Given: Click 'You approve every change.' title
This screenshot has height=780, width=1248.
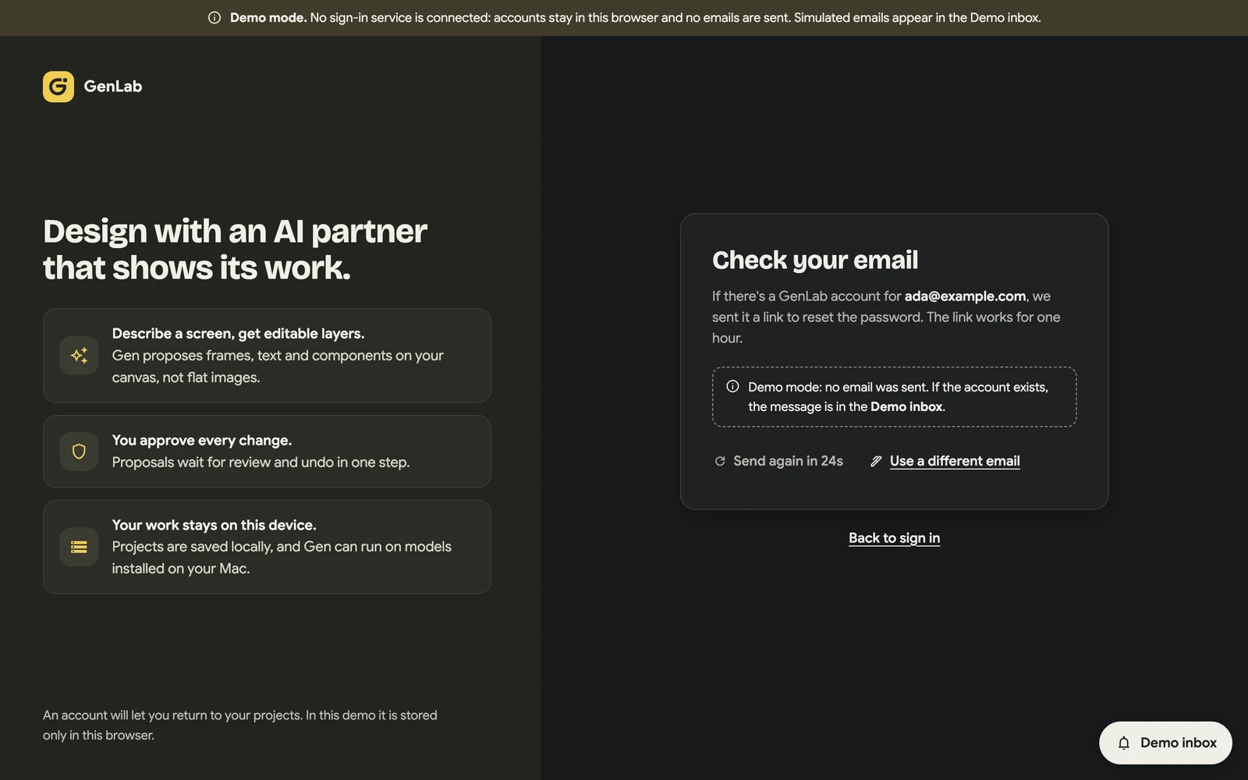Looking at the screenshot, I should [x=201, y=441].
